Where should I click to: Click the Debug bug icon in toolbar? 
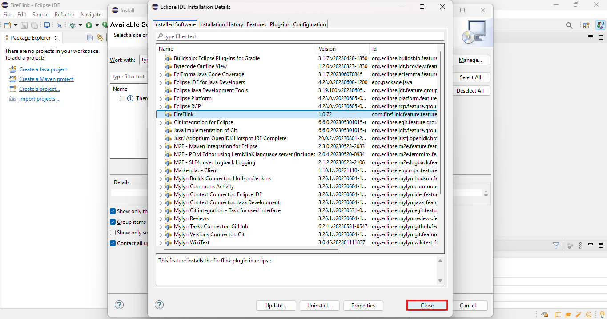72,25
